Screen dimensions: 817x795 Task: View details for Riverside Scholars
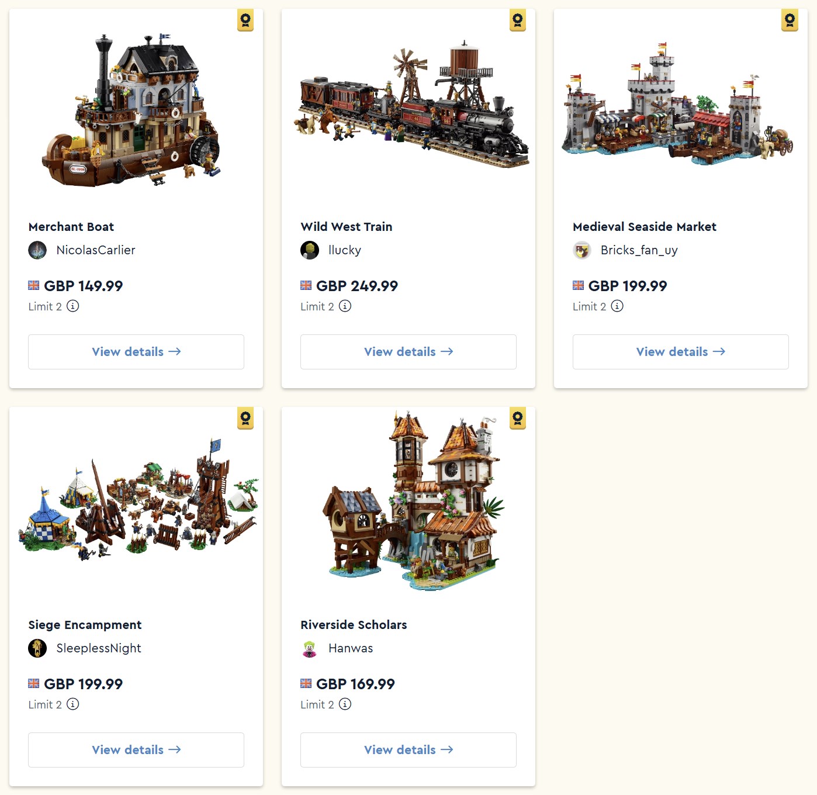click(408, 750)
